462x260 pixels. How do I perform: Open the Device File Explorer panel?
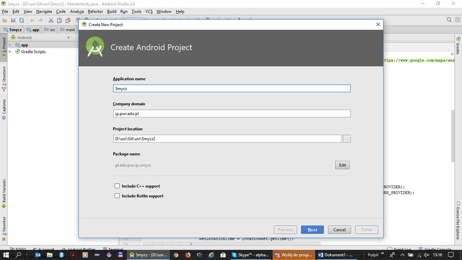point(458,220)
